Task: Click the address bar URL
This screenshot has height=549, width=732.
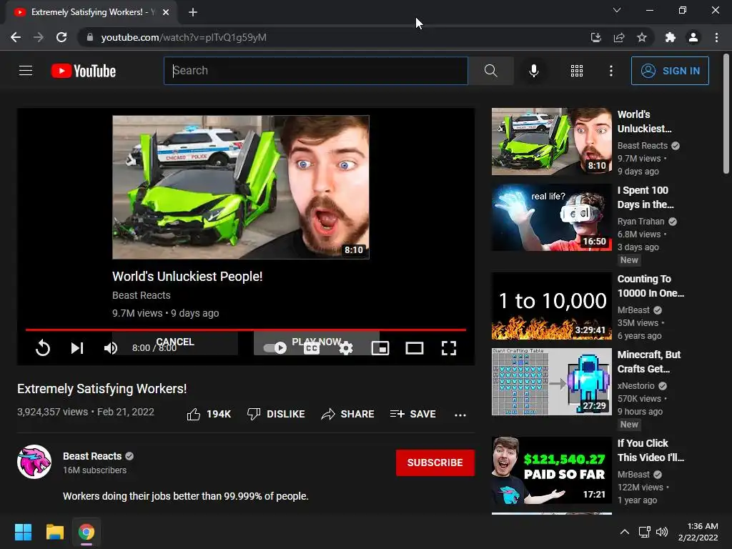Action: pos(184,37)
